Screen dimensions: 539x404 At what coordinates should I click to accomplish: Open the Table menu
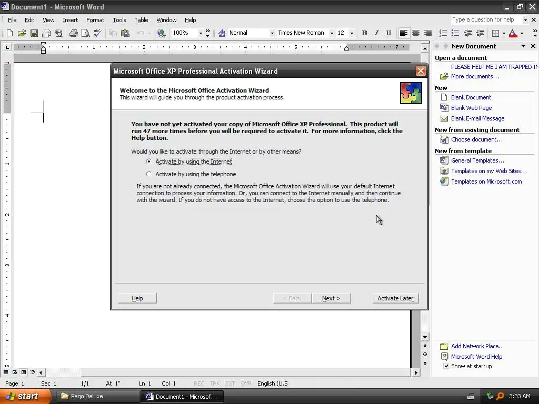(141, 21)
